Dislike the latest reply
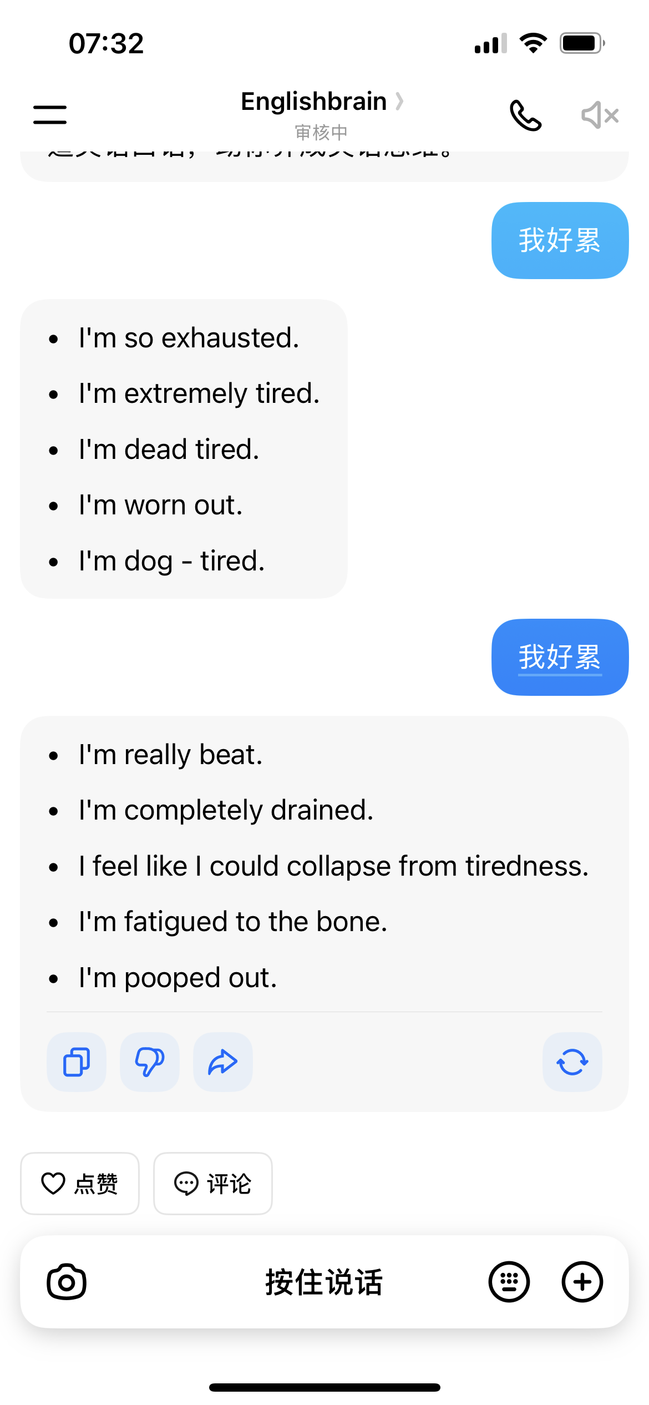 click(150, 1062)
